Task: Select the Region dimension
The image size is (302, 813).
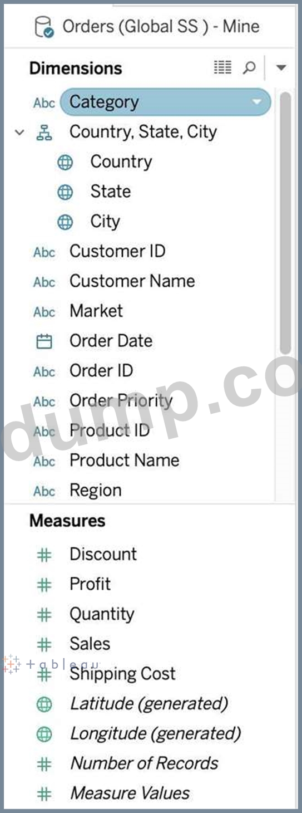Action: click(95, 491)
